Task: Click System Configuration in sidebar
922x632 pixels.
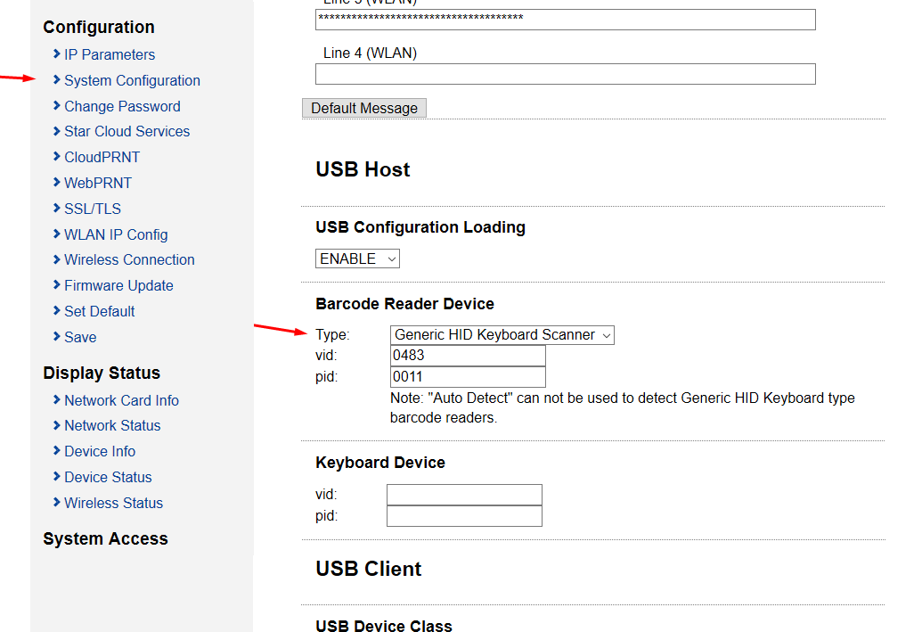Action: pyautogui.click(x=132, y=80)
